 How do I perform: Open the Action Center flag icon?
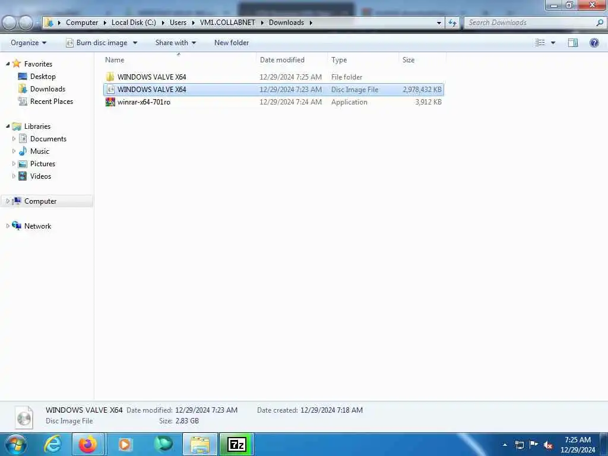[534, 445]
